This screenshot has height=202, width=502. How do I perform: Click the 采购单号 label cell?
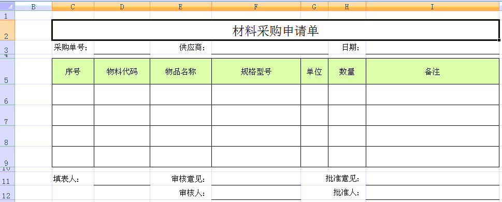point(73,47)
